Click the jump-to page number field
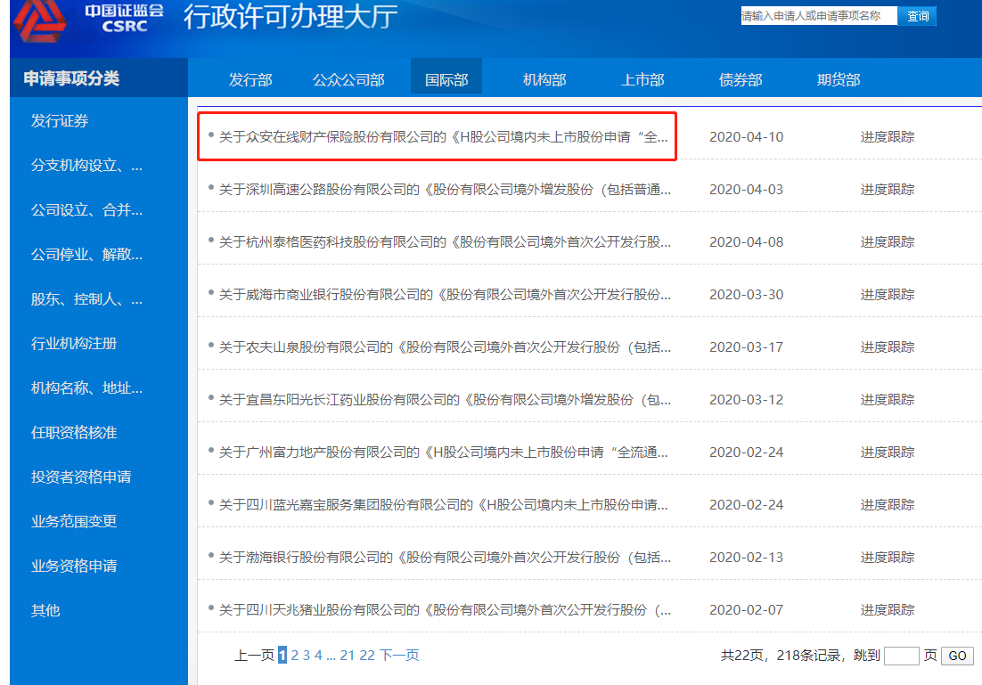 point(901,656)
